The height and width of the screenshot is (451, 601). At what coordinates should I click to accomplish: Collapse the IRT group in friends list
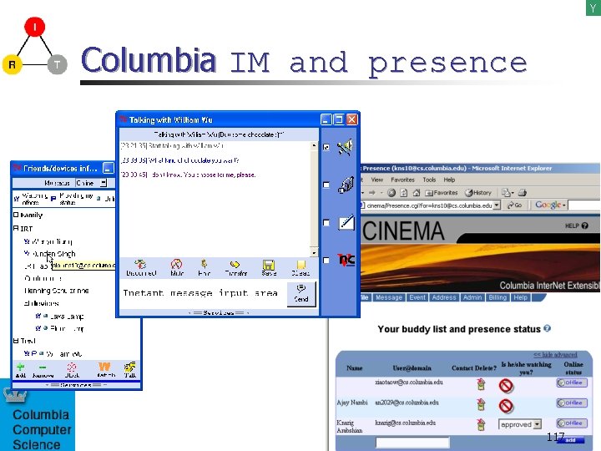click(16, 228)
